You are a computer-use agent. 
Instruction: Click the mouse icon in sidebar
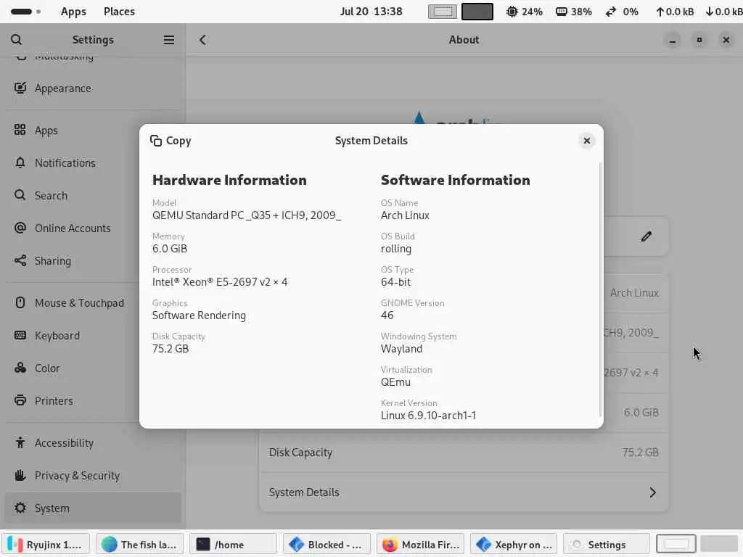20,302
